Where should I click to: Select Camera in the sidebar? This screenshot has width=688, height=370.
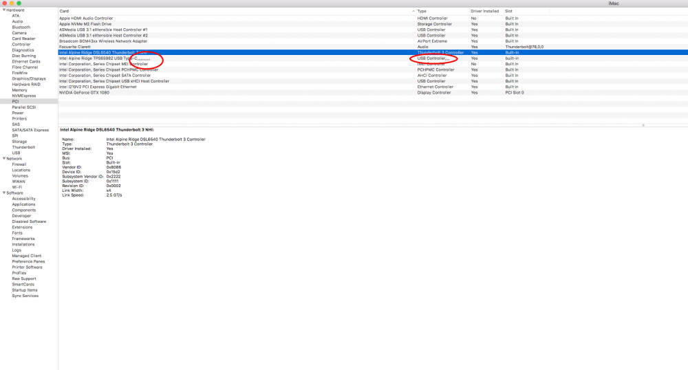click(x=19, y=33)
